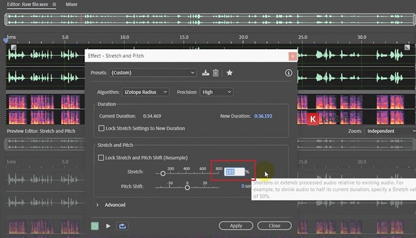Enable Lock Stretch and Pitch Shift (Resample)

click(x=101, y=158)
